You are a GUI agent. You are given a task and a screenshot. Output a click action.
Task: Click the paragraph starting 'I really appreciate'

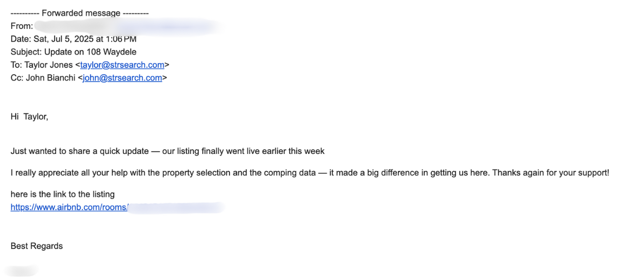tap(310, 173)
